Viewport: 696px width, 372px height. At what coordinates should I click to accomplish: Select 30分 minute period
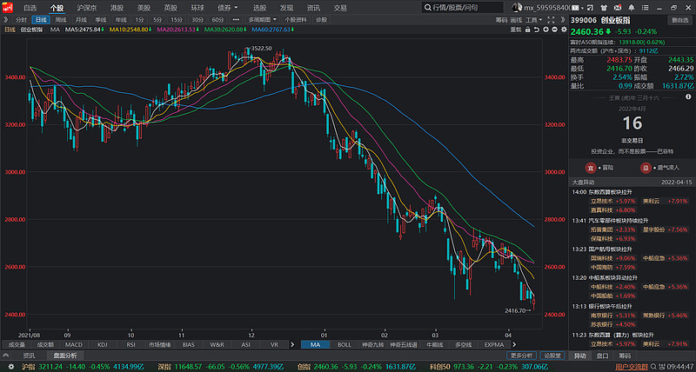[197, 20]
